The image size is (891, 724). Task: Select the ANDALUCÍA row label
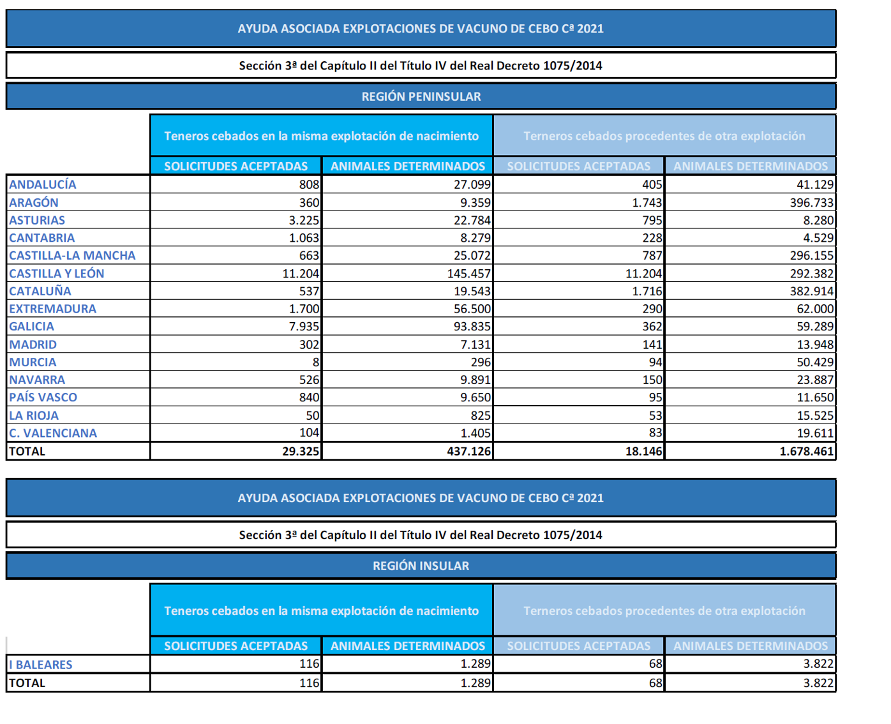coord(43,184)
